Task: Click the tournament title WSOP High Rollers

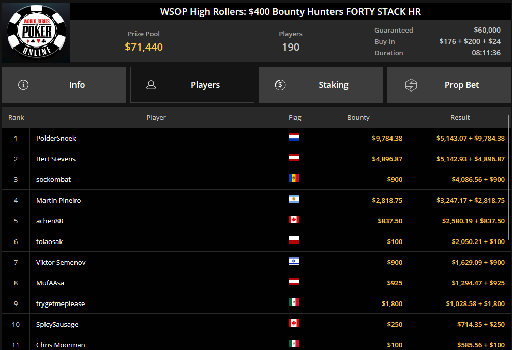Action: 291,12
